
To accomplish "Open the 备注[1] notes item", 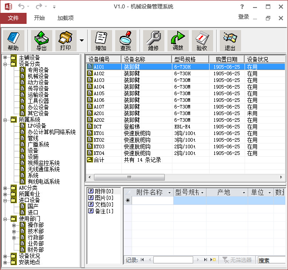I will click(x=104, y=211).
